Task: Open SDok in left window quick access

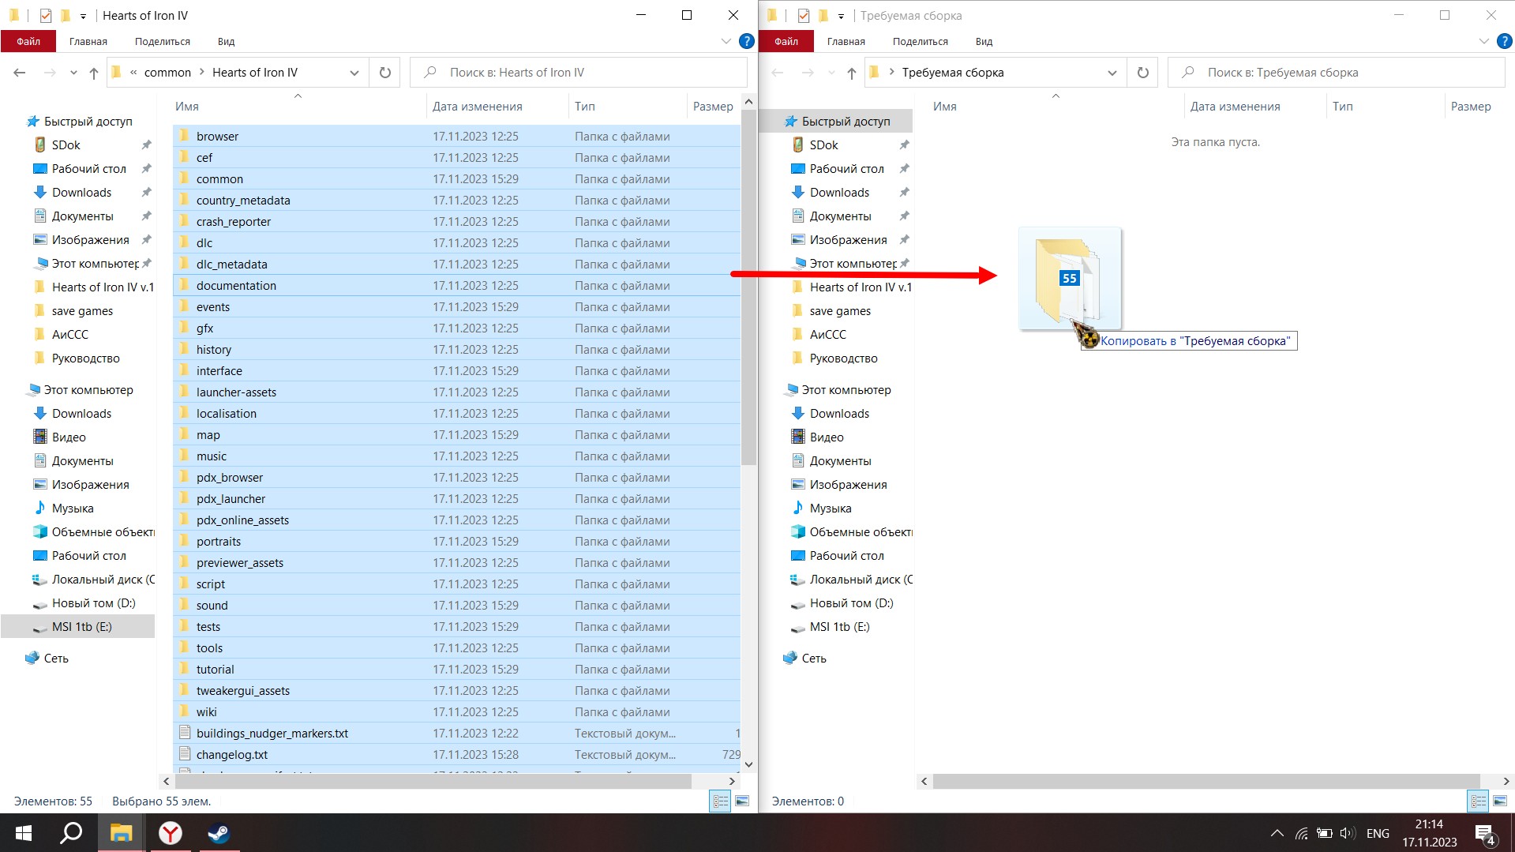Action: point(66,145)
